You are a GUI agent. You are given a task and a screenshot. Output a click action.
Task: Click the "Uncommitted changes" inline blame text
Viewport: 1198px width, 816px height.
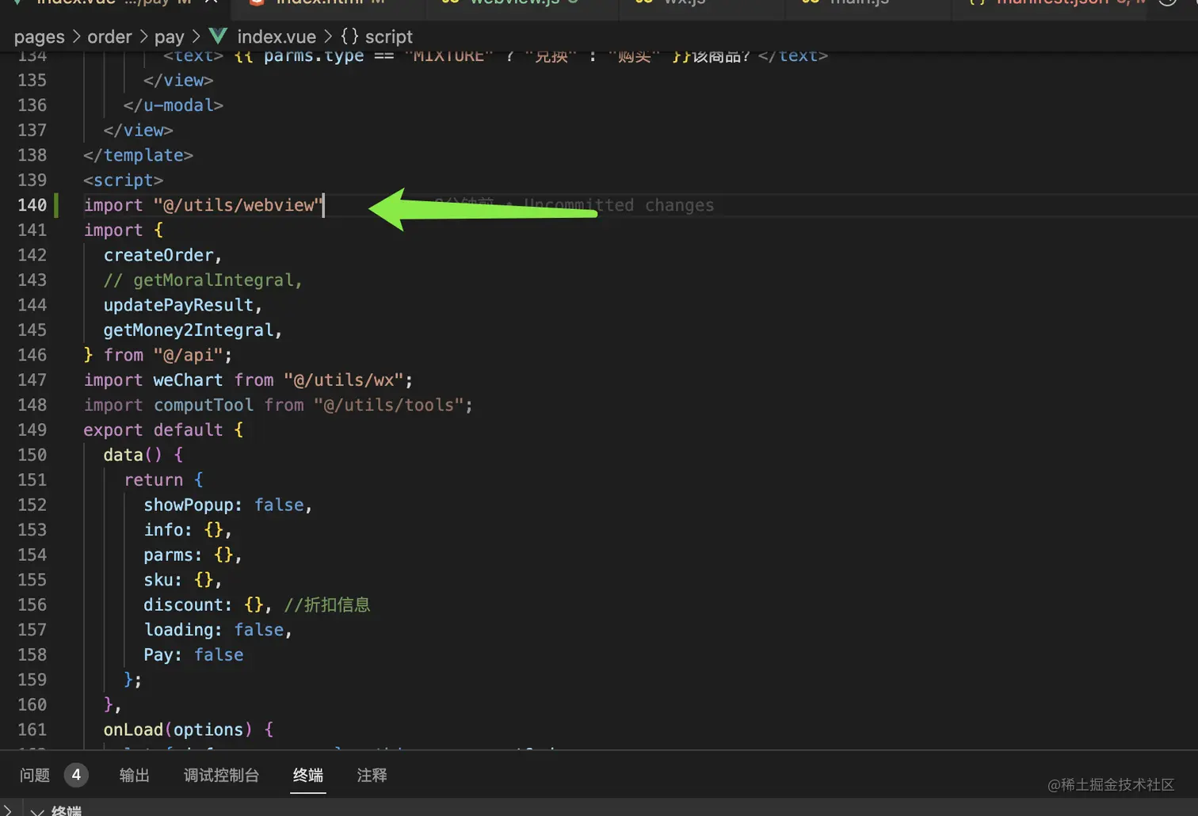point(619,205)
